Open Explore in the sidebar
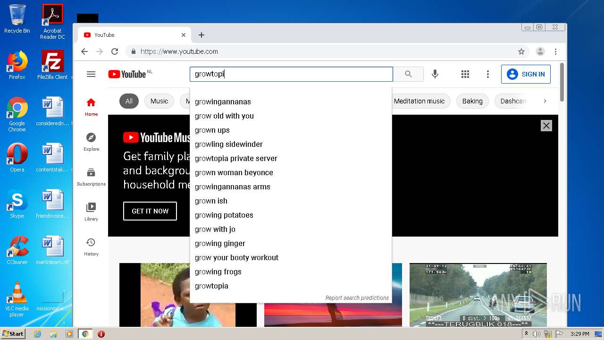 (91, 142)
